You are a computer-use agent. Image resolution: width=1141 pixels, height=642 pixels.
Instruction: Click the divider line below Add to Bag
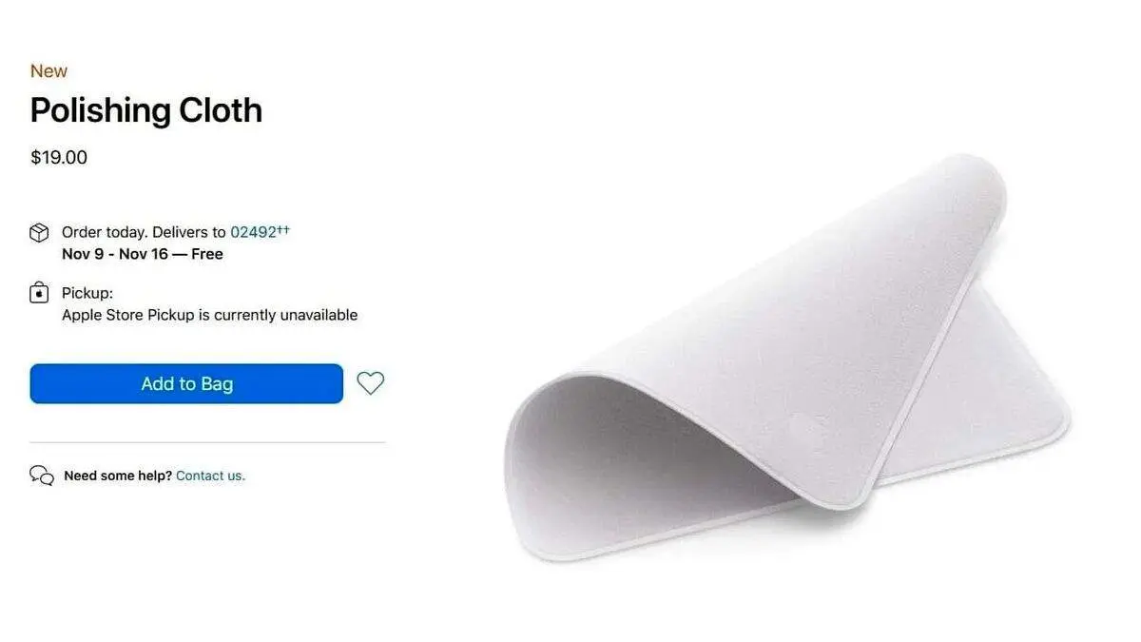[x=207, y=442]
